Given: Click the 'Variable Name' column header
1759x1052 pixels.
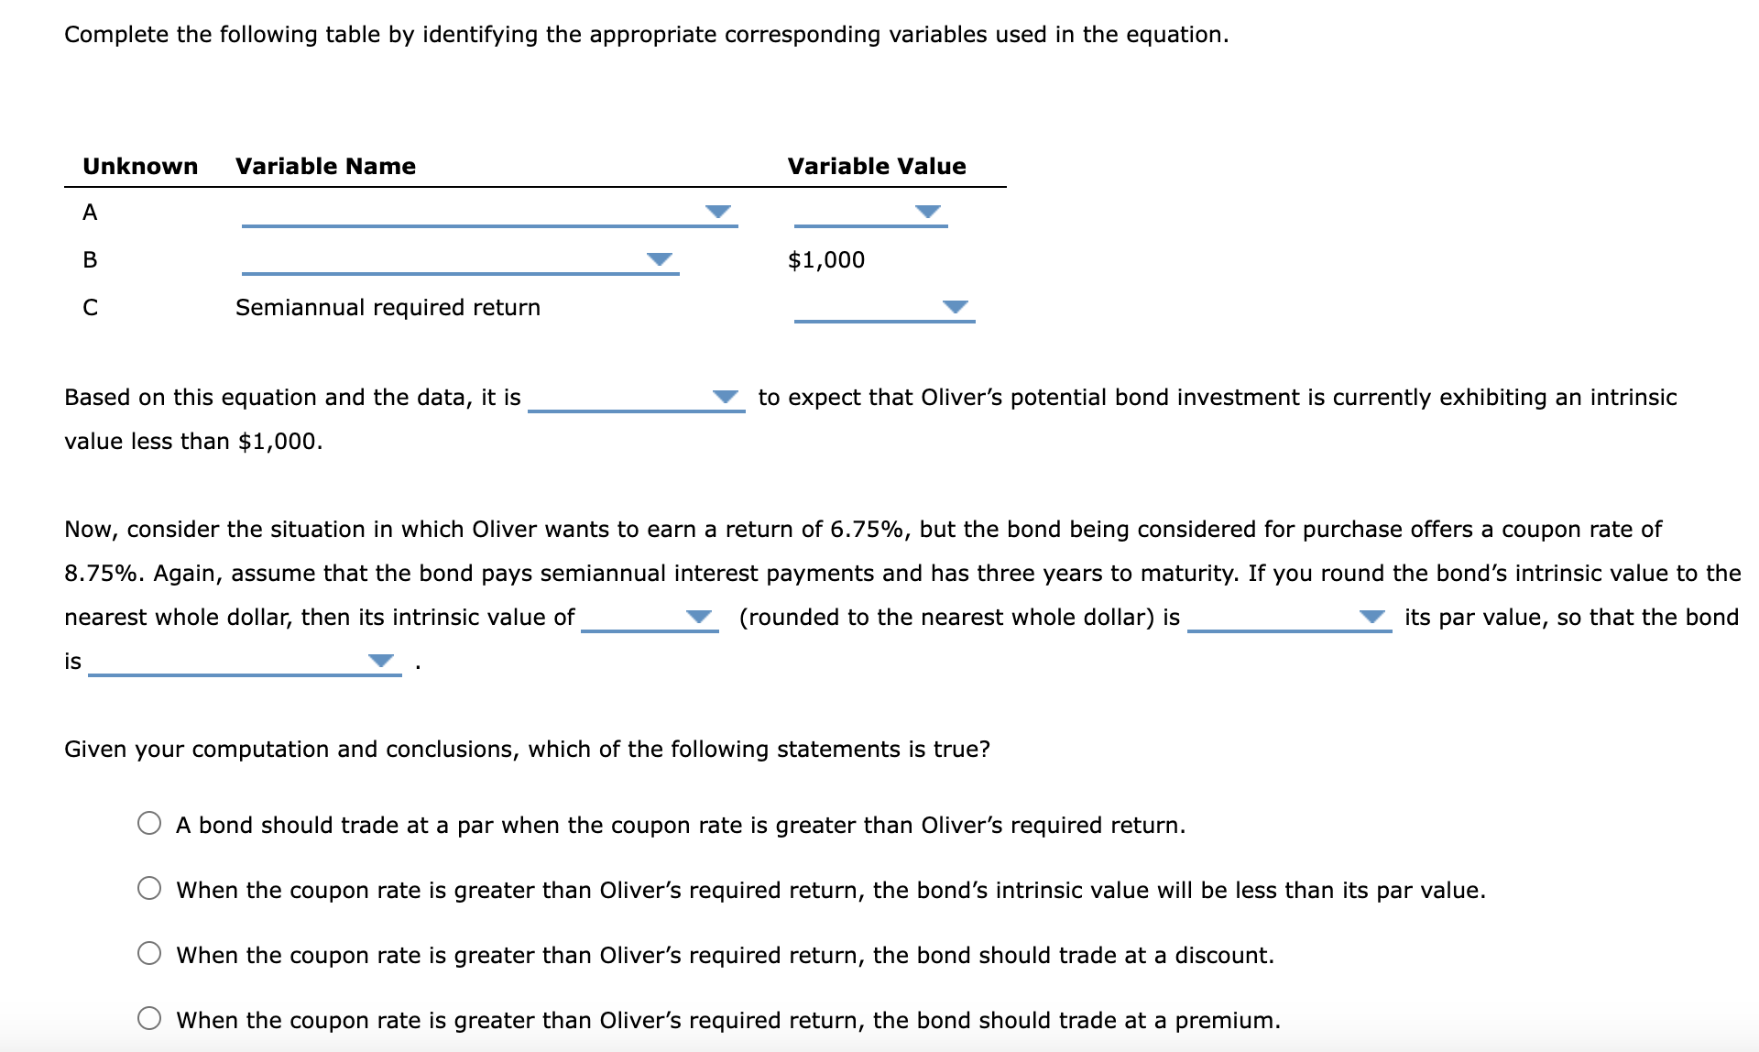Looking at the screenshot, I should pos(325,166).
